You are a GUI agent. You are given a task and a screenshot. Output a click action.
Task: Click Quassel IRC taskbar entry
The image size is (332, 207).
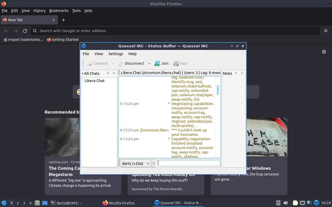point(178,203)
